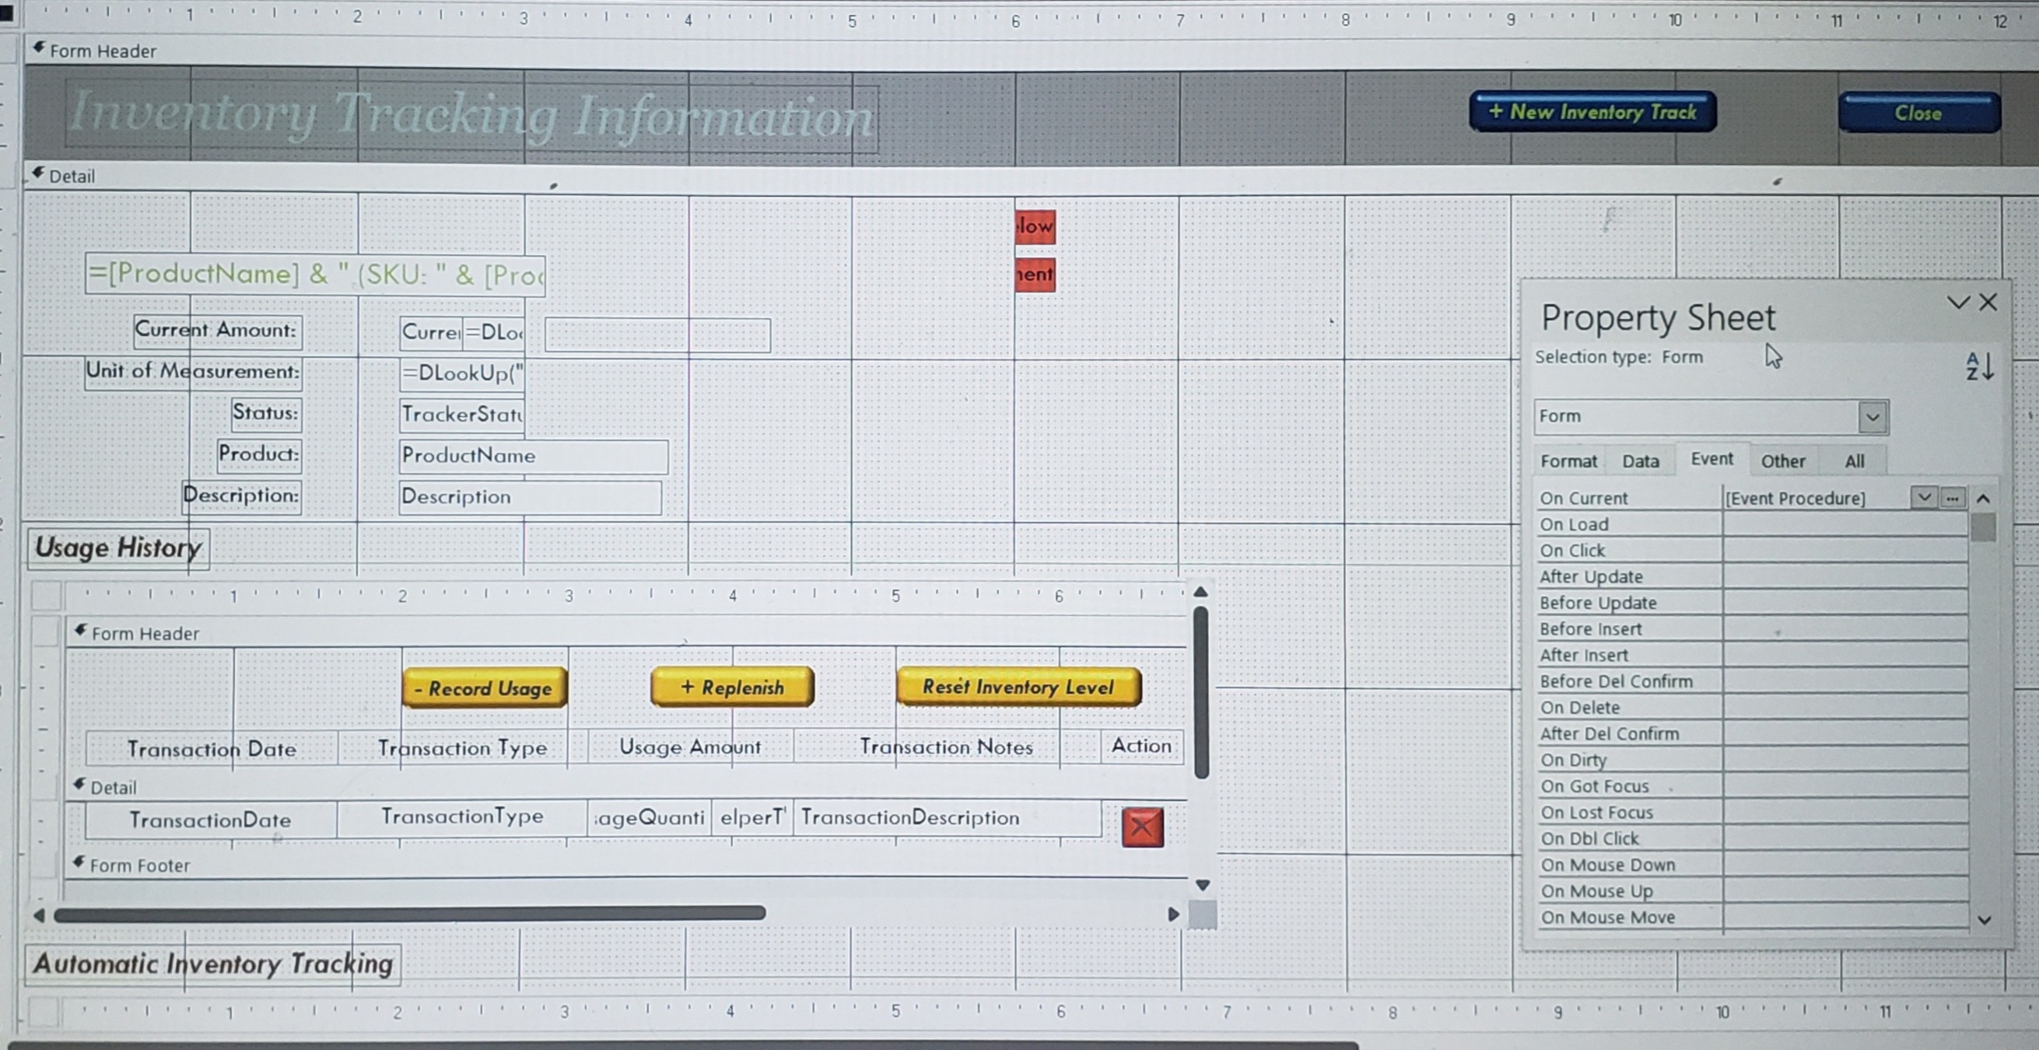Click the subform scroll up arrow

click(1201, 592)
